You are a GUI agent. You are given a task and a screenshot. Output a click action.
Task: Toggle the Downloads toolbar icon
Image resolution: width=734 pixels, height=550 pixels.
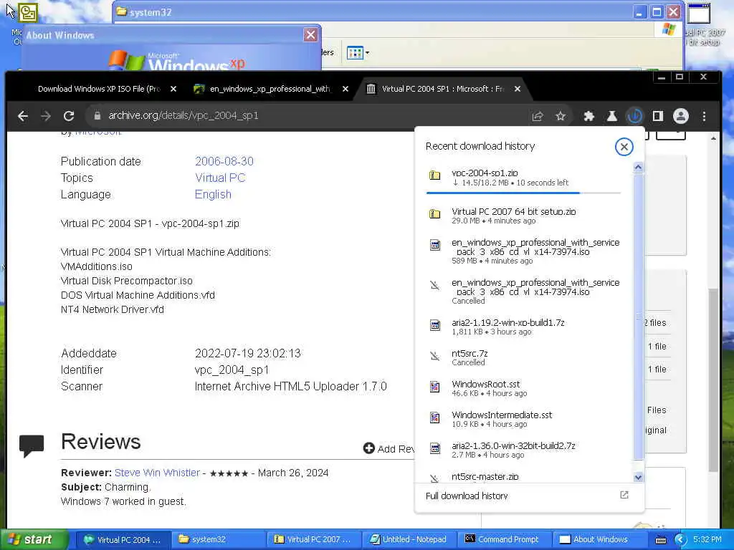(635, 116)
